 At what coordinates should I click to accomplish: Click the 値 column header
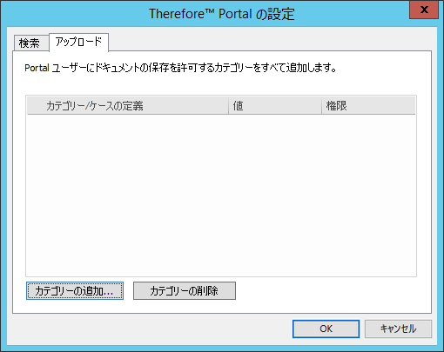point(275,105)
